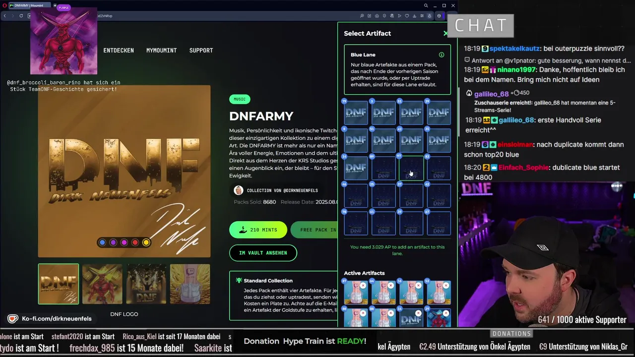Select the gold DNF logo thumbnail
This screenshot has height=357, width=635.
59,284
